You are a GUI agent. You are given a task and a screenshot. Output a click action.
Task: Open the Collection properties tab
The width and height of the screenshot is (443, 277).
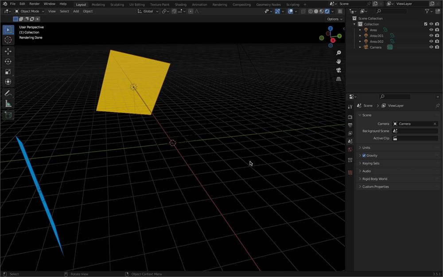tap(350, 160)
